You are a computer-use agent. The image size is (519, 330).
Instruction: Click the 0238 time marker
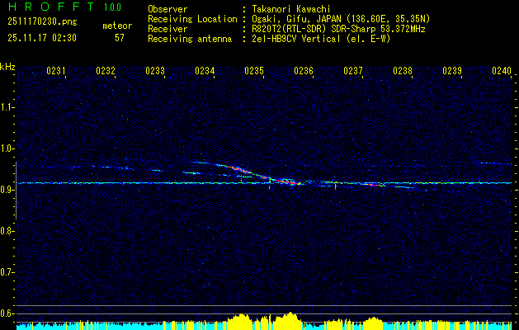403,72
